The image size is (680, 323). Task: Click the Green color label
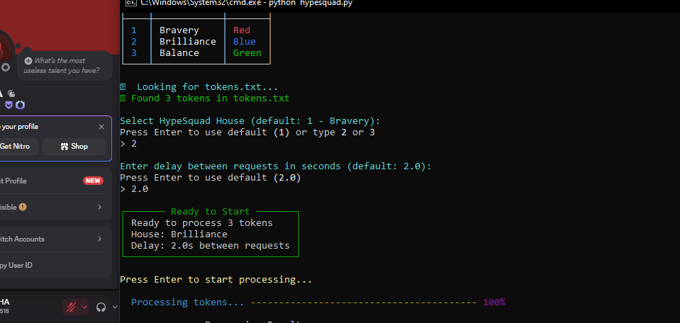click(x=247, y=53)
